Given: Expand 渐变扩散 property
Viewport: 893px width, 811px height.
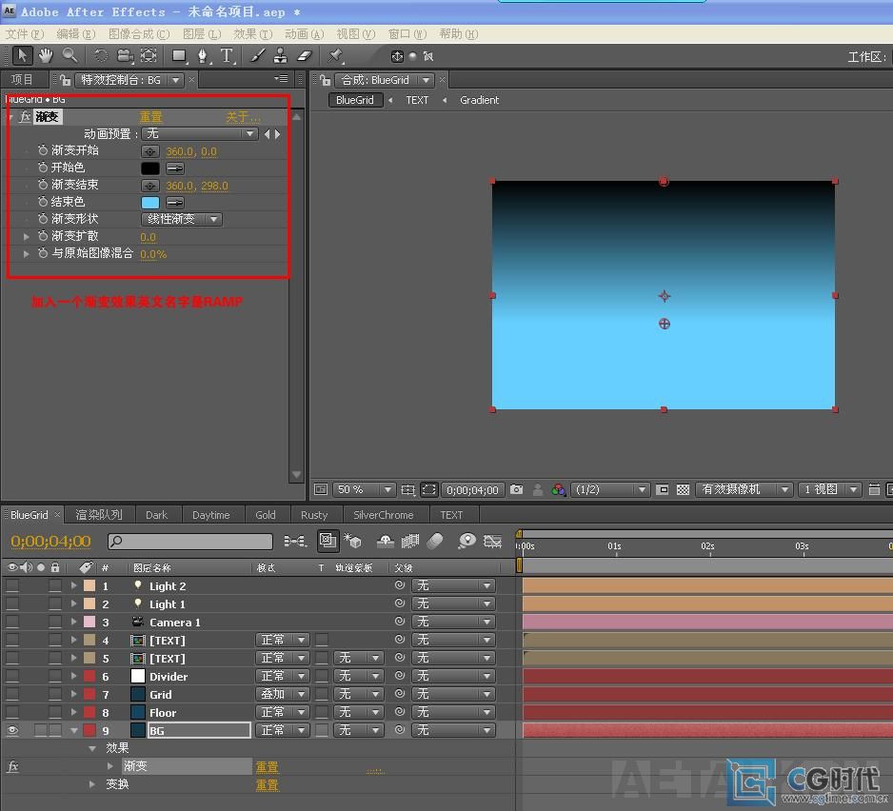Looking at the screenshot, I should point(27,236).
